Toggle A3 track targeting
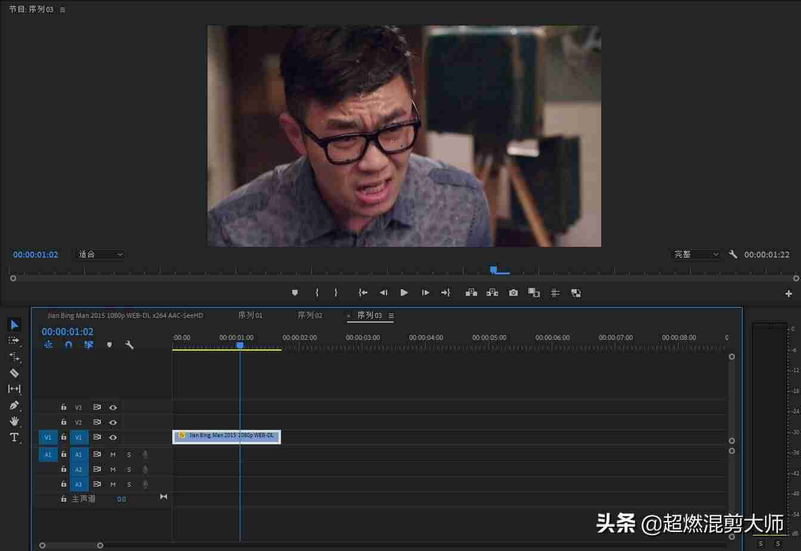Screen dimensions: 801x551 [x=79, y=484]
